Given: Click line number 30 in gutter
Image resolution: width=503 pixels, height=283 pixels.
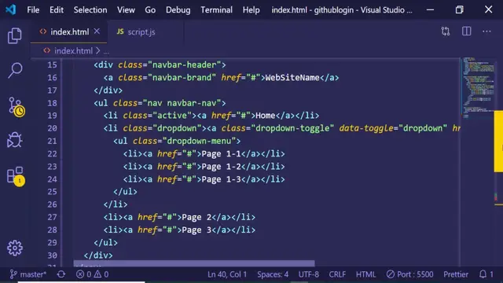Looking at the screenshot, I should point(52,255).
